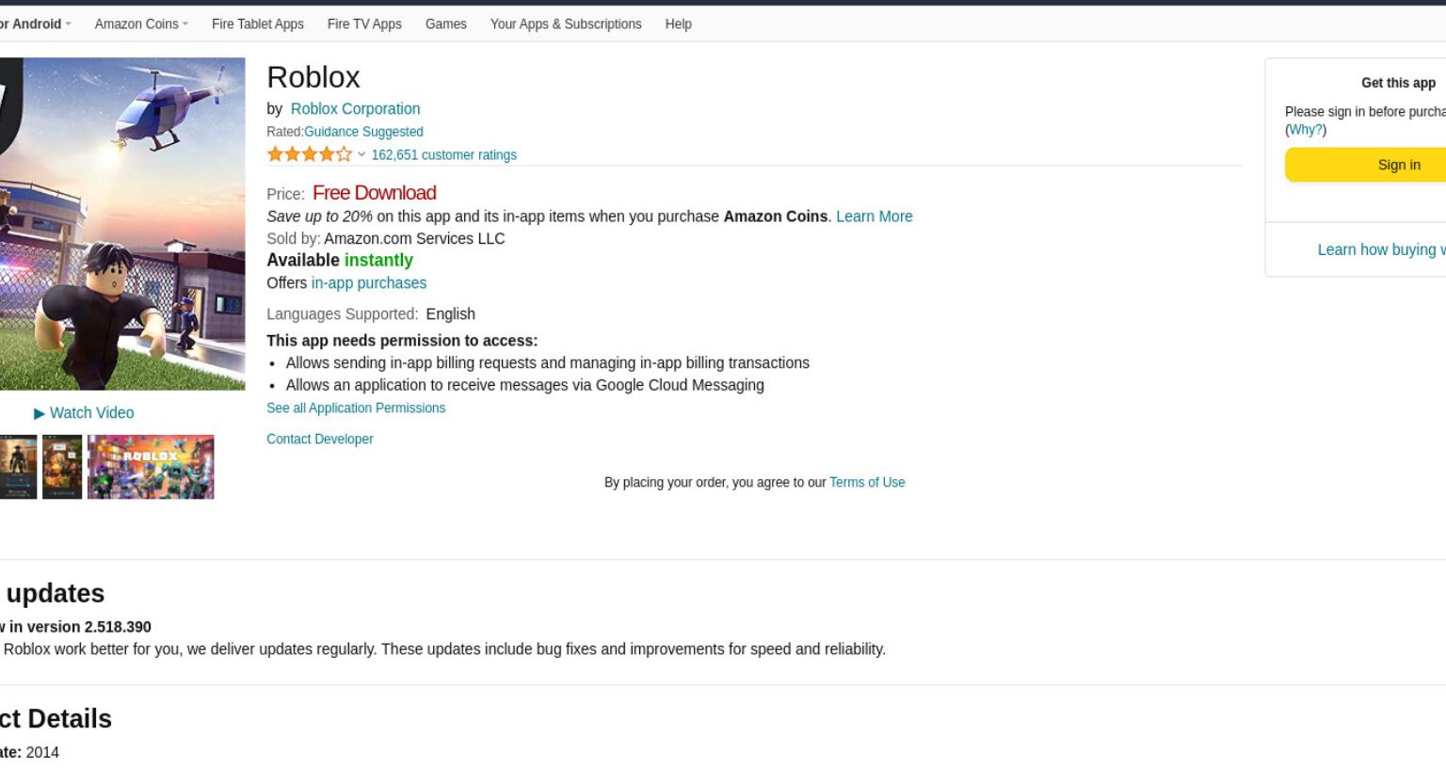Click the Help menu item

click(678, 24)
